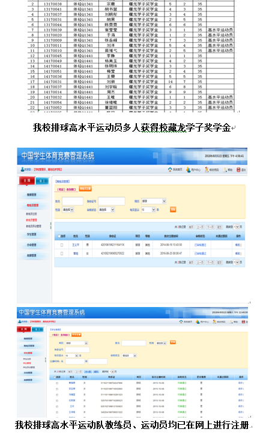
Task: Open the 王文平 name link
Action: pos(76,245)
